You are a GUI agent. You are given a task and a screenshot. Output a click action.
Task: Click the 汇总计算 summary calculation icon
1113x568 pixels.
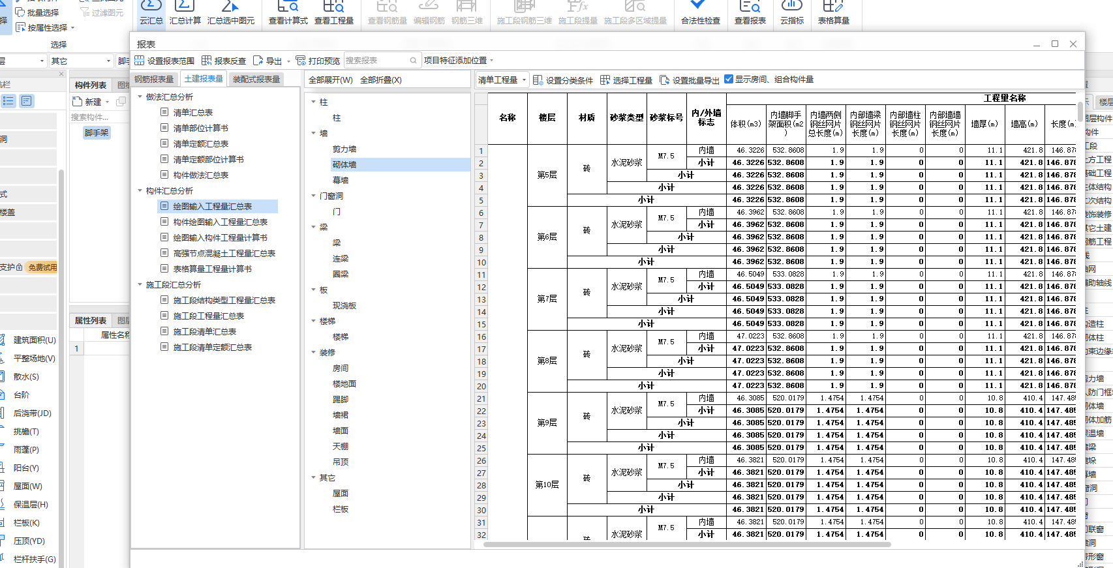[185, 13]
